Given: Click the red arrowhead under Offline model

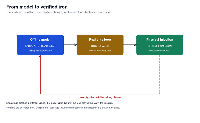Looking at the screenshot, I should [40, 56].
